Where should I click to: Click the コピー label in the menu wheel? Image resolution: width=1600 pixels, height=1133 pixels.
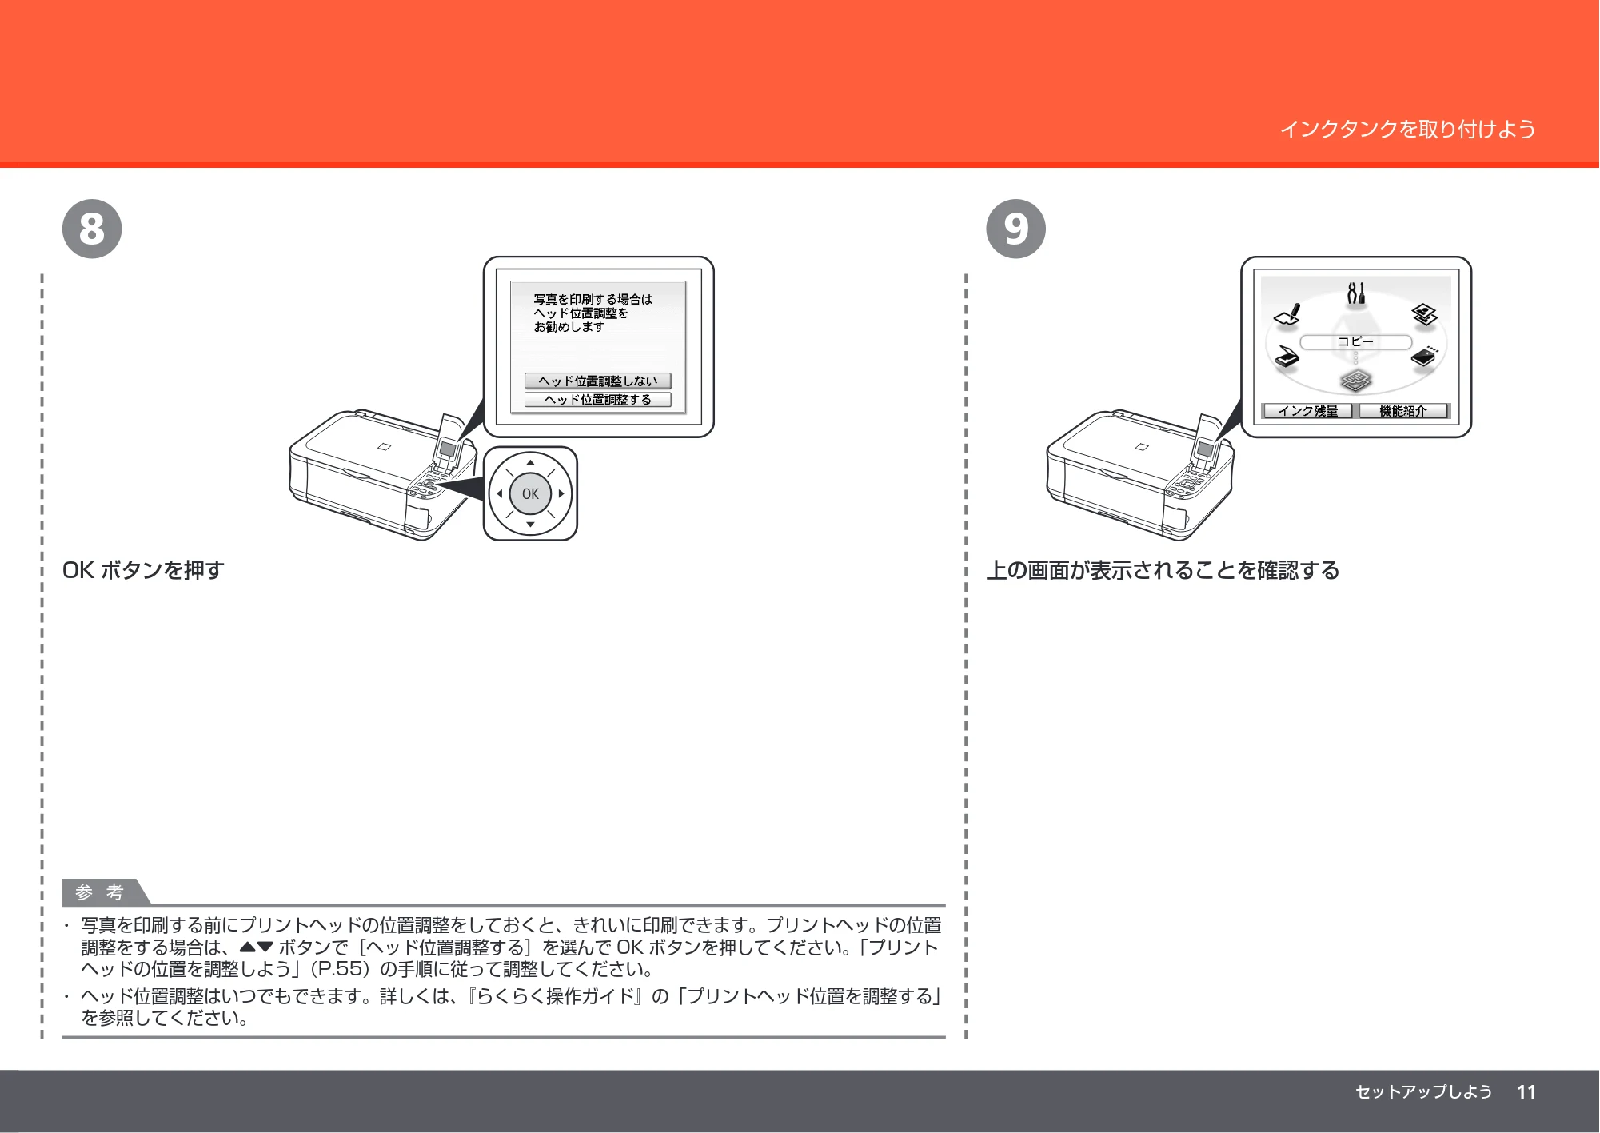tap(1355, 341)
